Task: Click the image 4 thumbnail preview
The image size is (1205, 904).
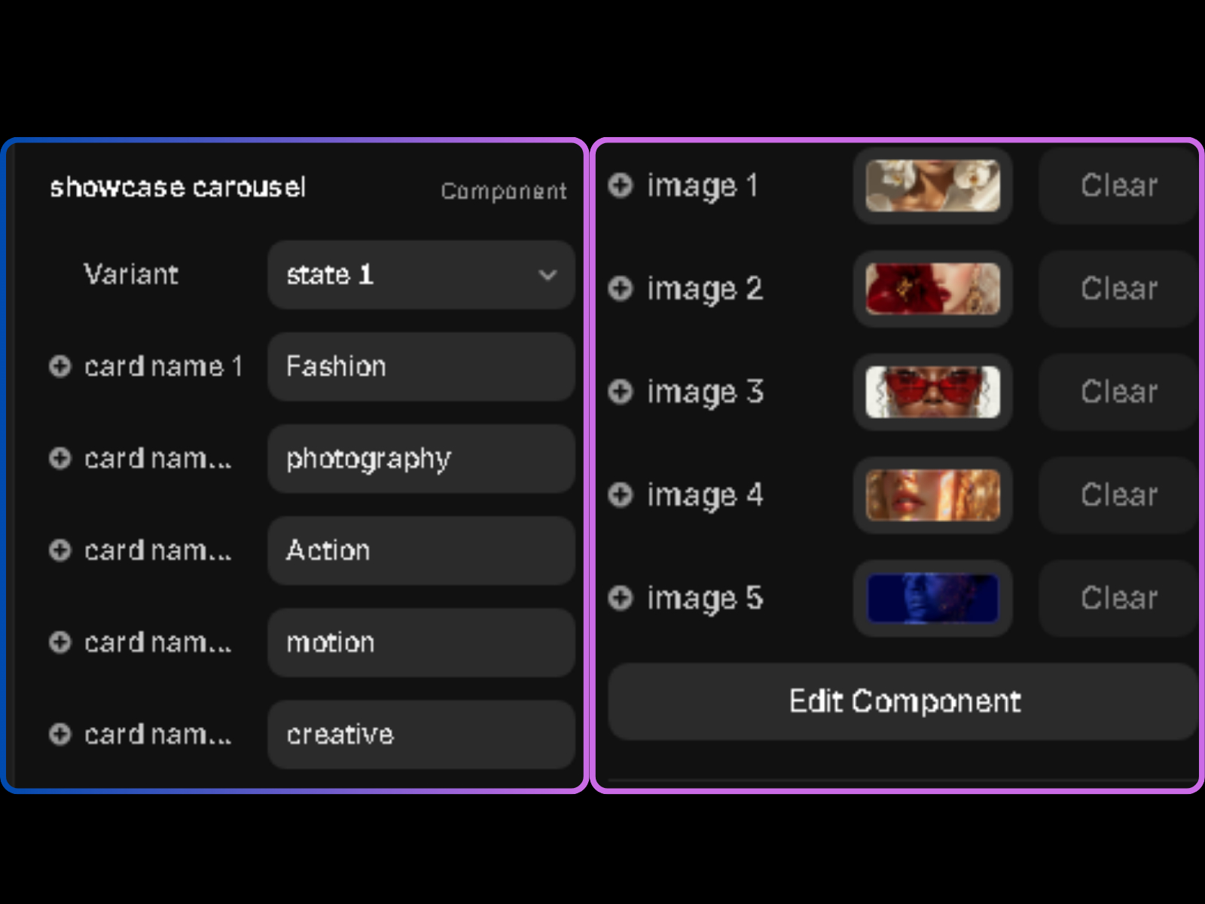Action: [932, 496]
